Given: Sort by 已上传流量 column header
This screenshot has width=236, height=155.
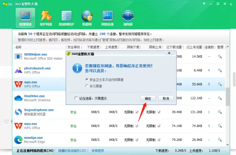Looking at the screenshot, I should [x=194, y=47].
